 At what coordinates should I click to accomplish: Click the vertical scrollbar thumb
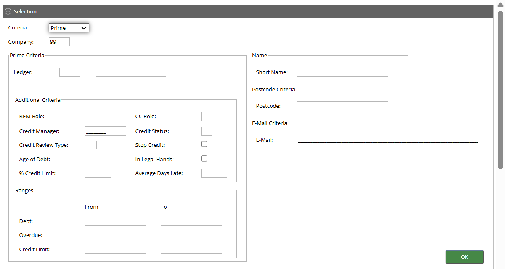tap(500, 90)
